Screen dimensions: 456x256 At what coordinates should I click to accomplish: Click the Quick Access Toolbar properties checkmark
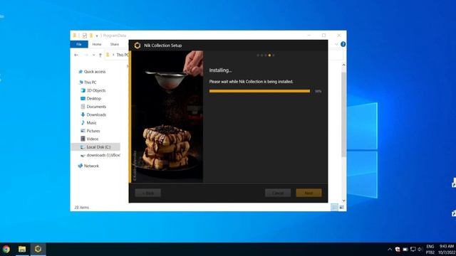(84, 36)
